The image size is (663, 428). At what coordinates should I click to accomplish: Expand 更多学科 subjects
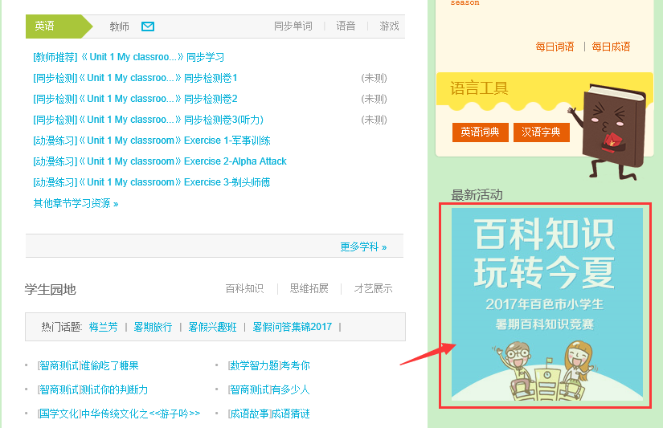pyautogui.click(x=363, y=247)
